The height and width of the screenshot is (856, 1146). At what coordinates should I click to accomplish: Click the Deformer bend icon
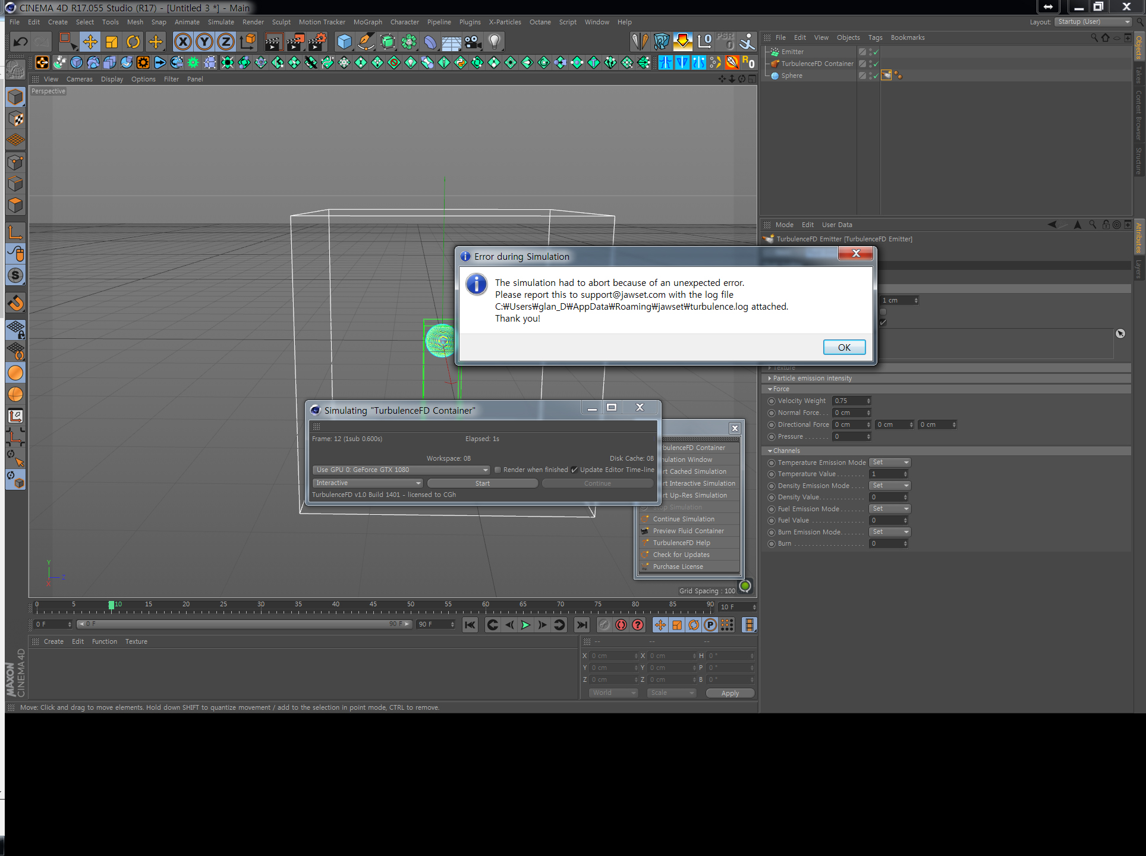coord(430,42)
